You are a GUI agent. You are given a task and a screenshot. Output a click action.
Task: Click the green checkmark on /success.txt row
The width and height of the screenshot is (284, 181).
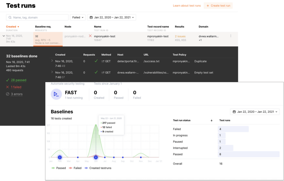point(96,61)
